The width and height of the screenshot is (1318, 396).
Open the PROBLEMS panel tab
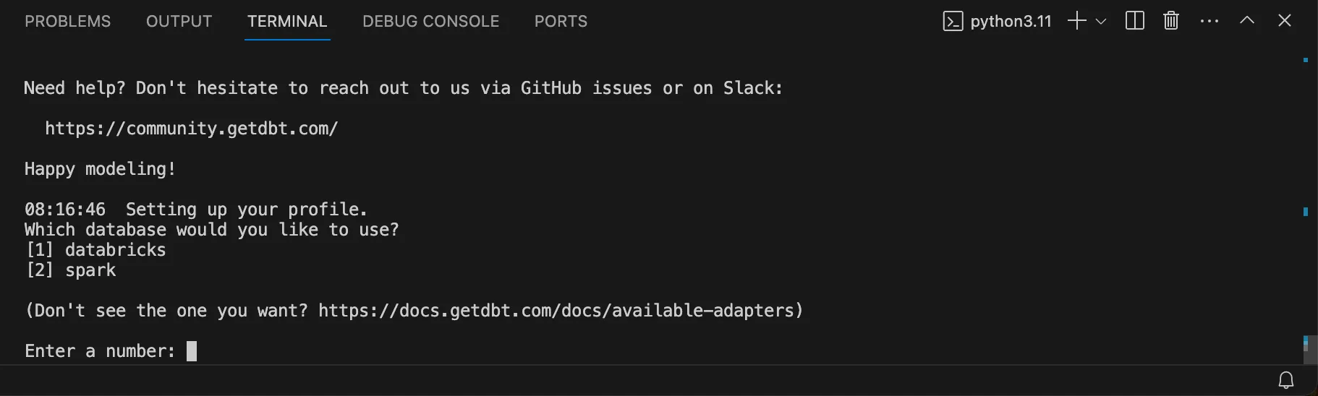tap(68, 22)
